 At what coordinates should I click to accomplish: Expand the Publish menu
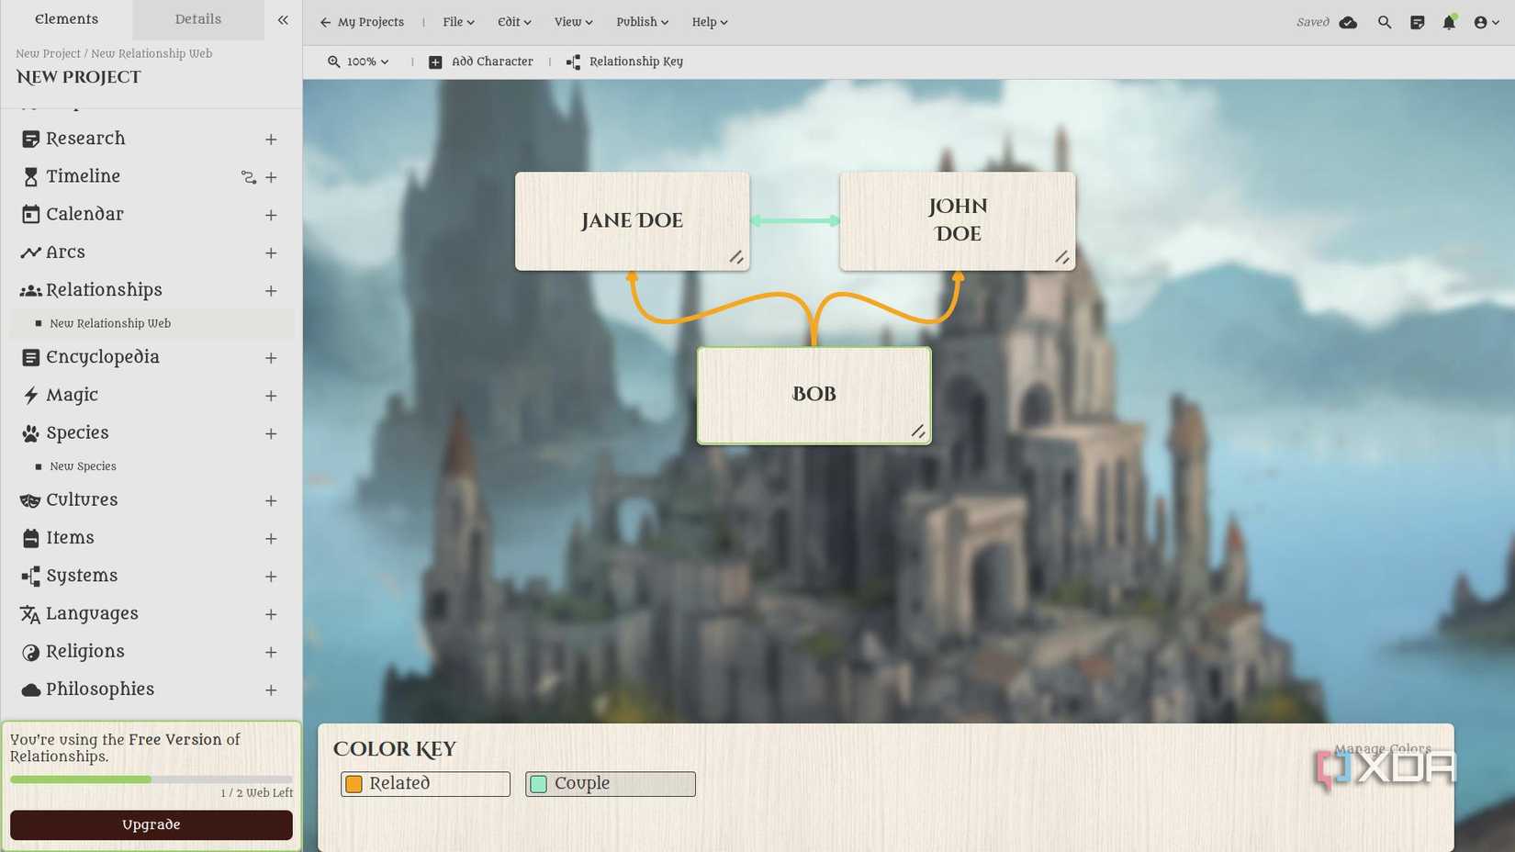click(641, 21)
